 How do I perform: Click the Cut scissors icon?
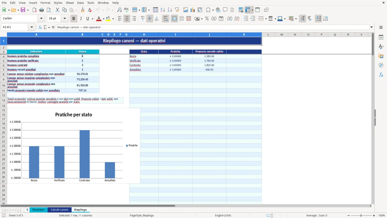coord(57,10)
